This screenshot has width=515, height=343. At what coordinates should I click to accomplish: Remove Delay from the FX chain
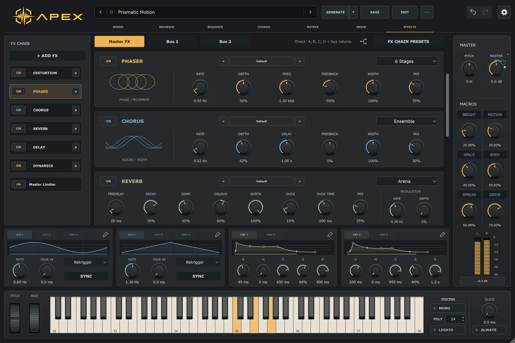(x=76, y=147)
